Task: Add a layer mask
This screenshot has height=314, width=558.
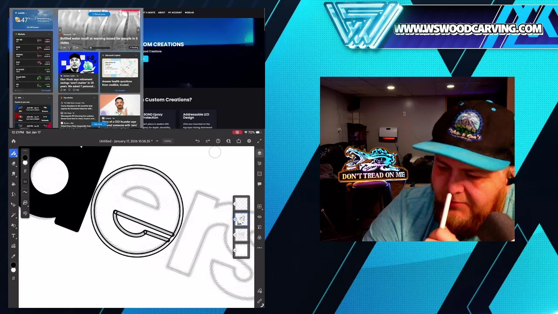Action: click(259, 238)
